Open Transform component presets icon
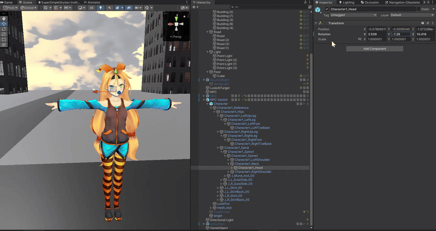Image resolution: width=436 pixels, height=231 pixels. tap(428, 23)
